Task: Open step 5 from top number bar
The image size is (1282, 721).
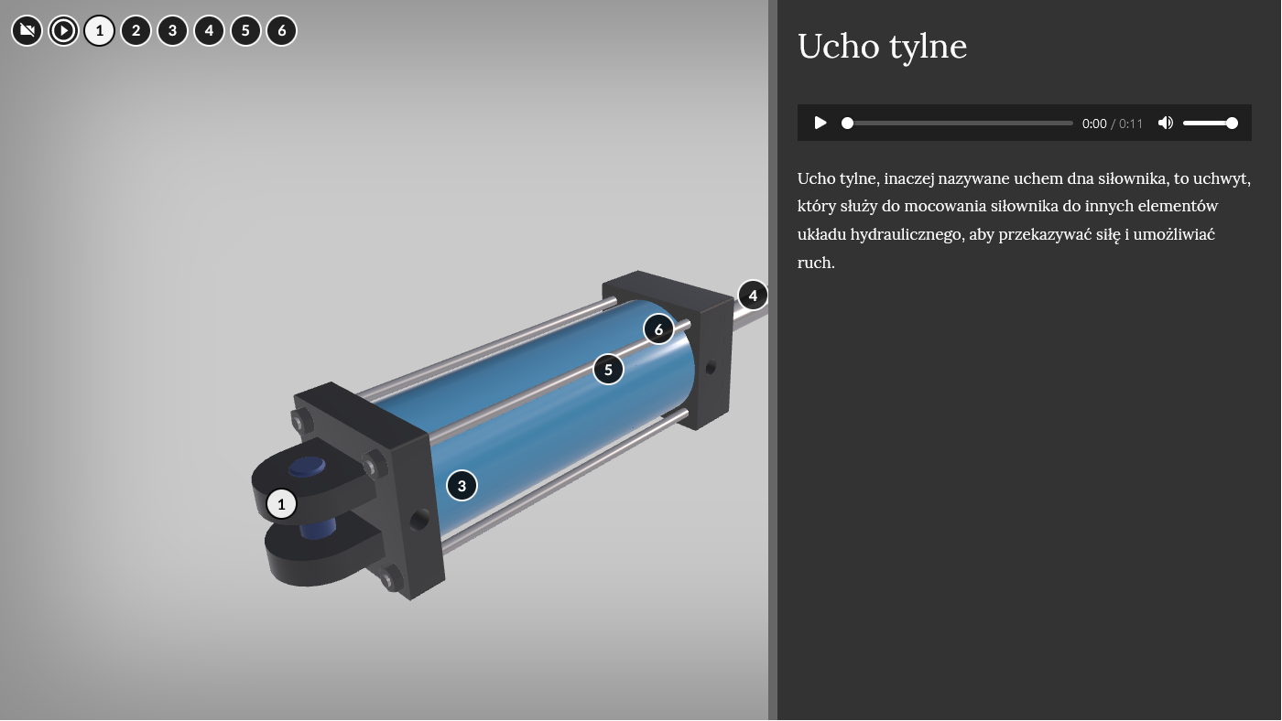Action: (245, 31)
